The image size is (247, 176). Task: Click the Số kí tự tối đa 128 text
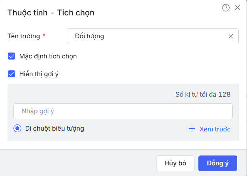pyautogui.click(x=203, y=94)
